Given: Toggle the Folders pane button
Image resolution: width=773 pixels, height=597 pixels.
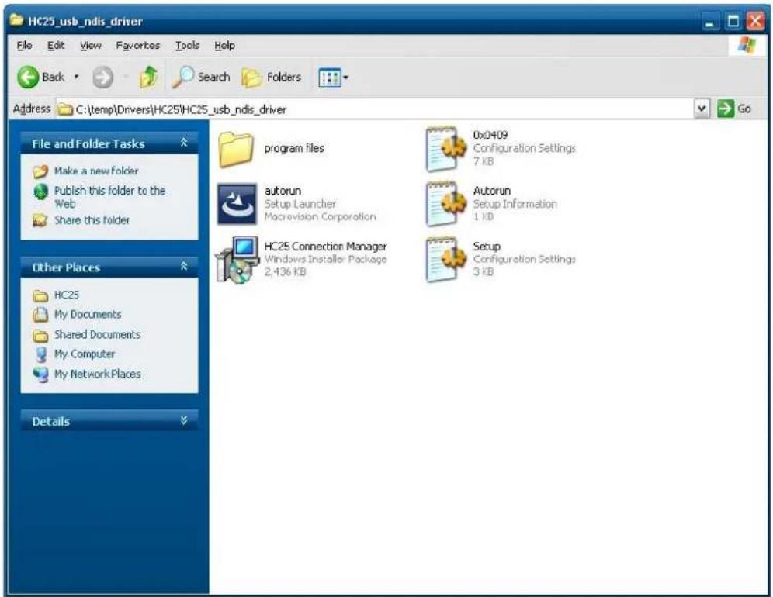Looking at the screenshot, I should 271,78.
